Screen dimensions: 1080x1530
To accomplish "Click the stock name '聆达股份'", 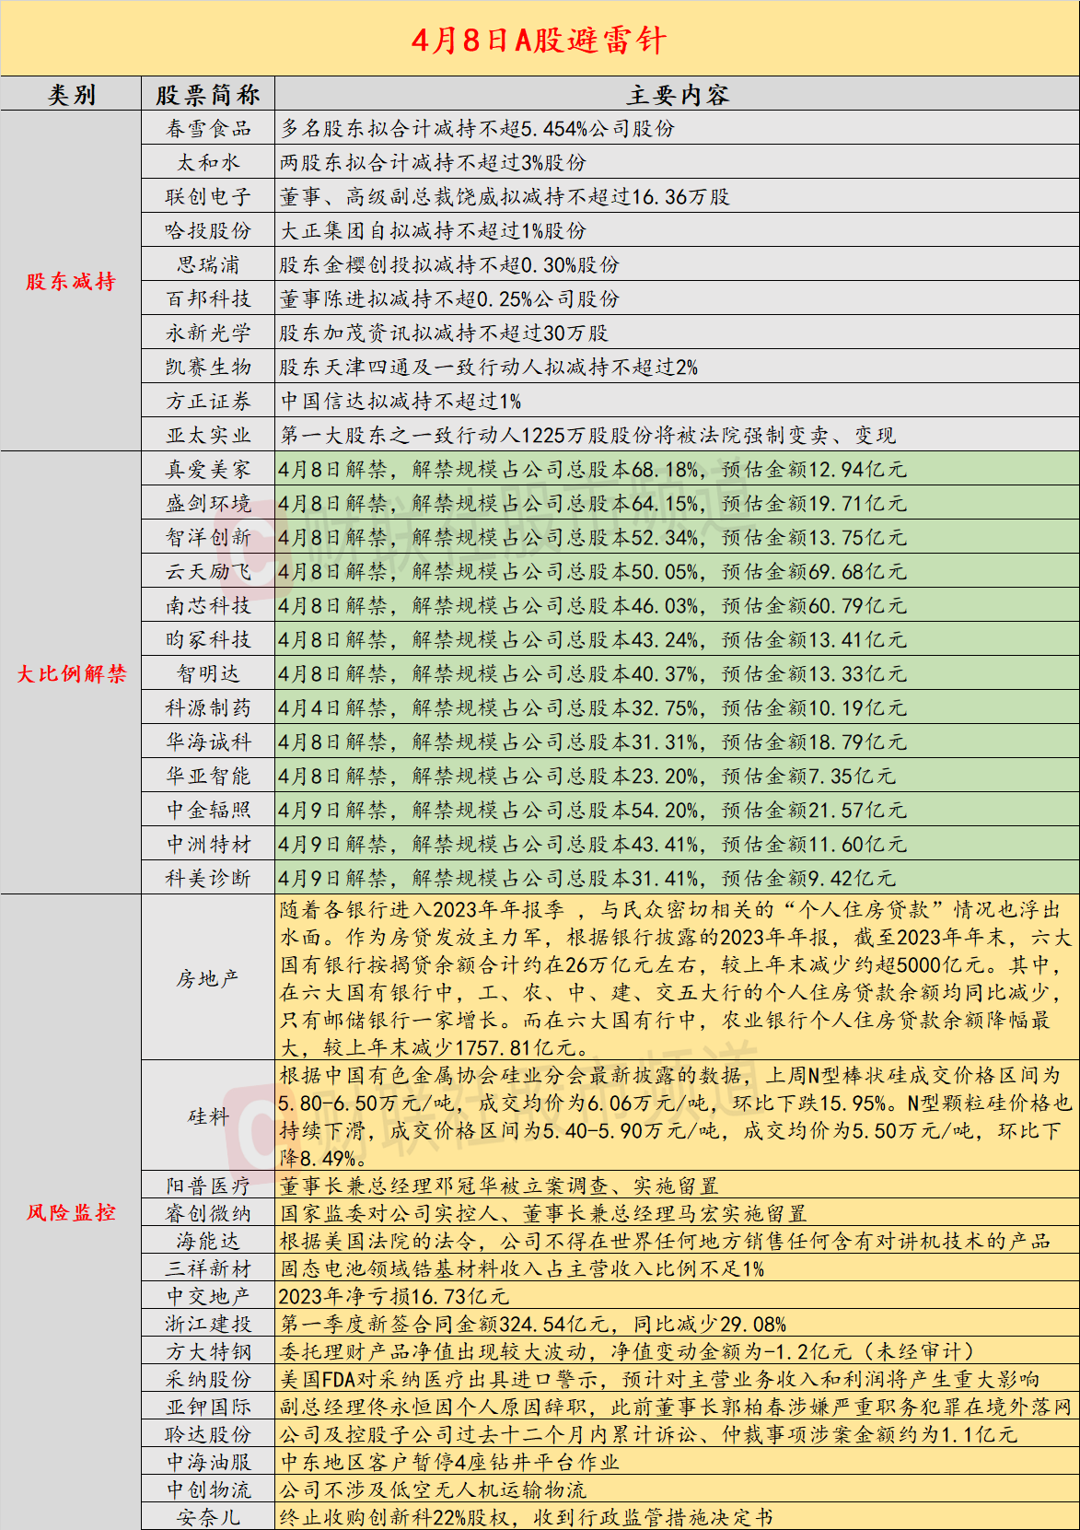I will (x=208, y=1434).
